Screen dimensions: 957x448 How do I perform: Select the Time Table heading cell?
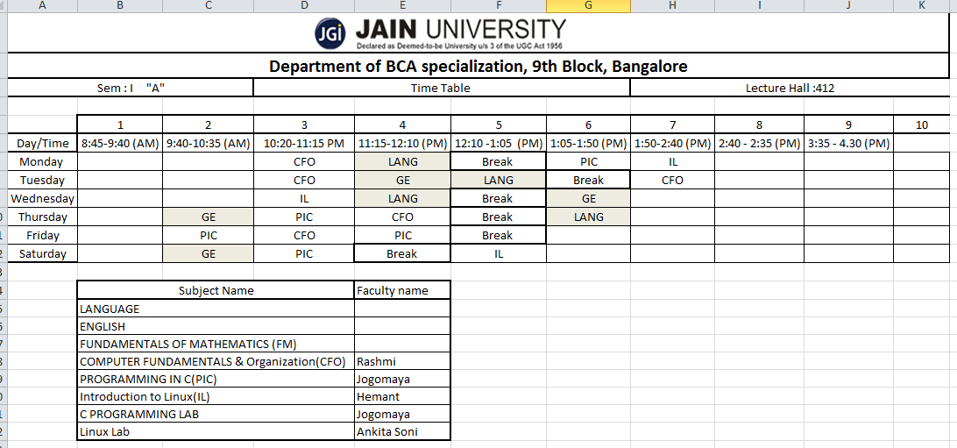[x=442, y=88]
